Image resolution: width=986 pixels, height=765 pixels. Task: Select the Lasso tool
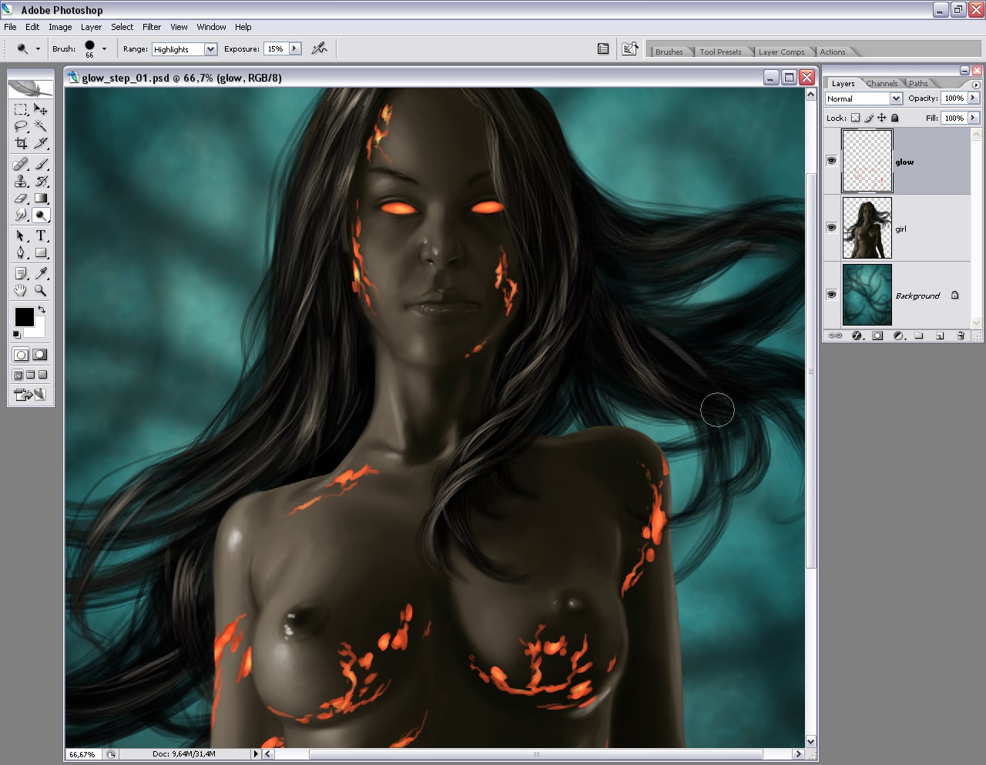point(21,126)
